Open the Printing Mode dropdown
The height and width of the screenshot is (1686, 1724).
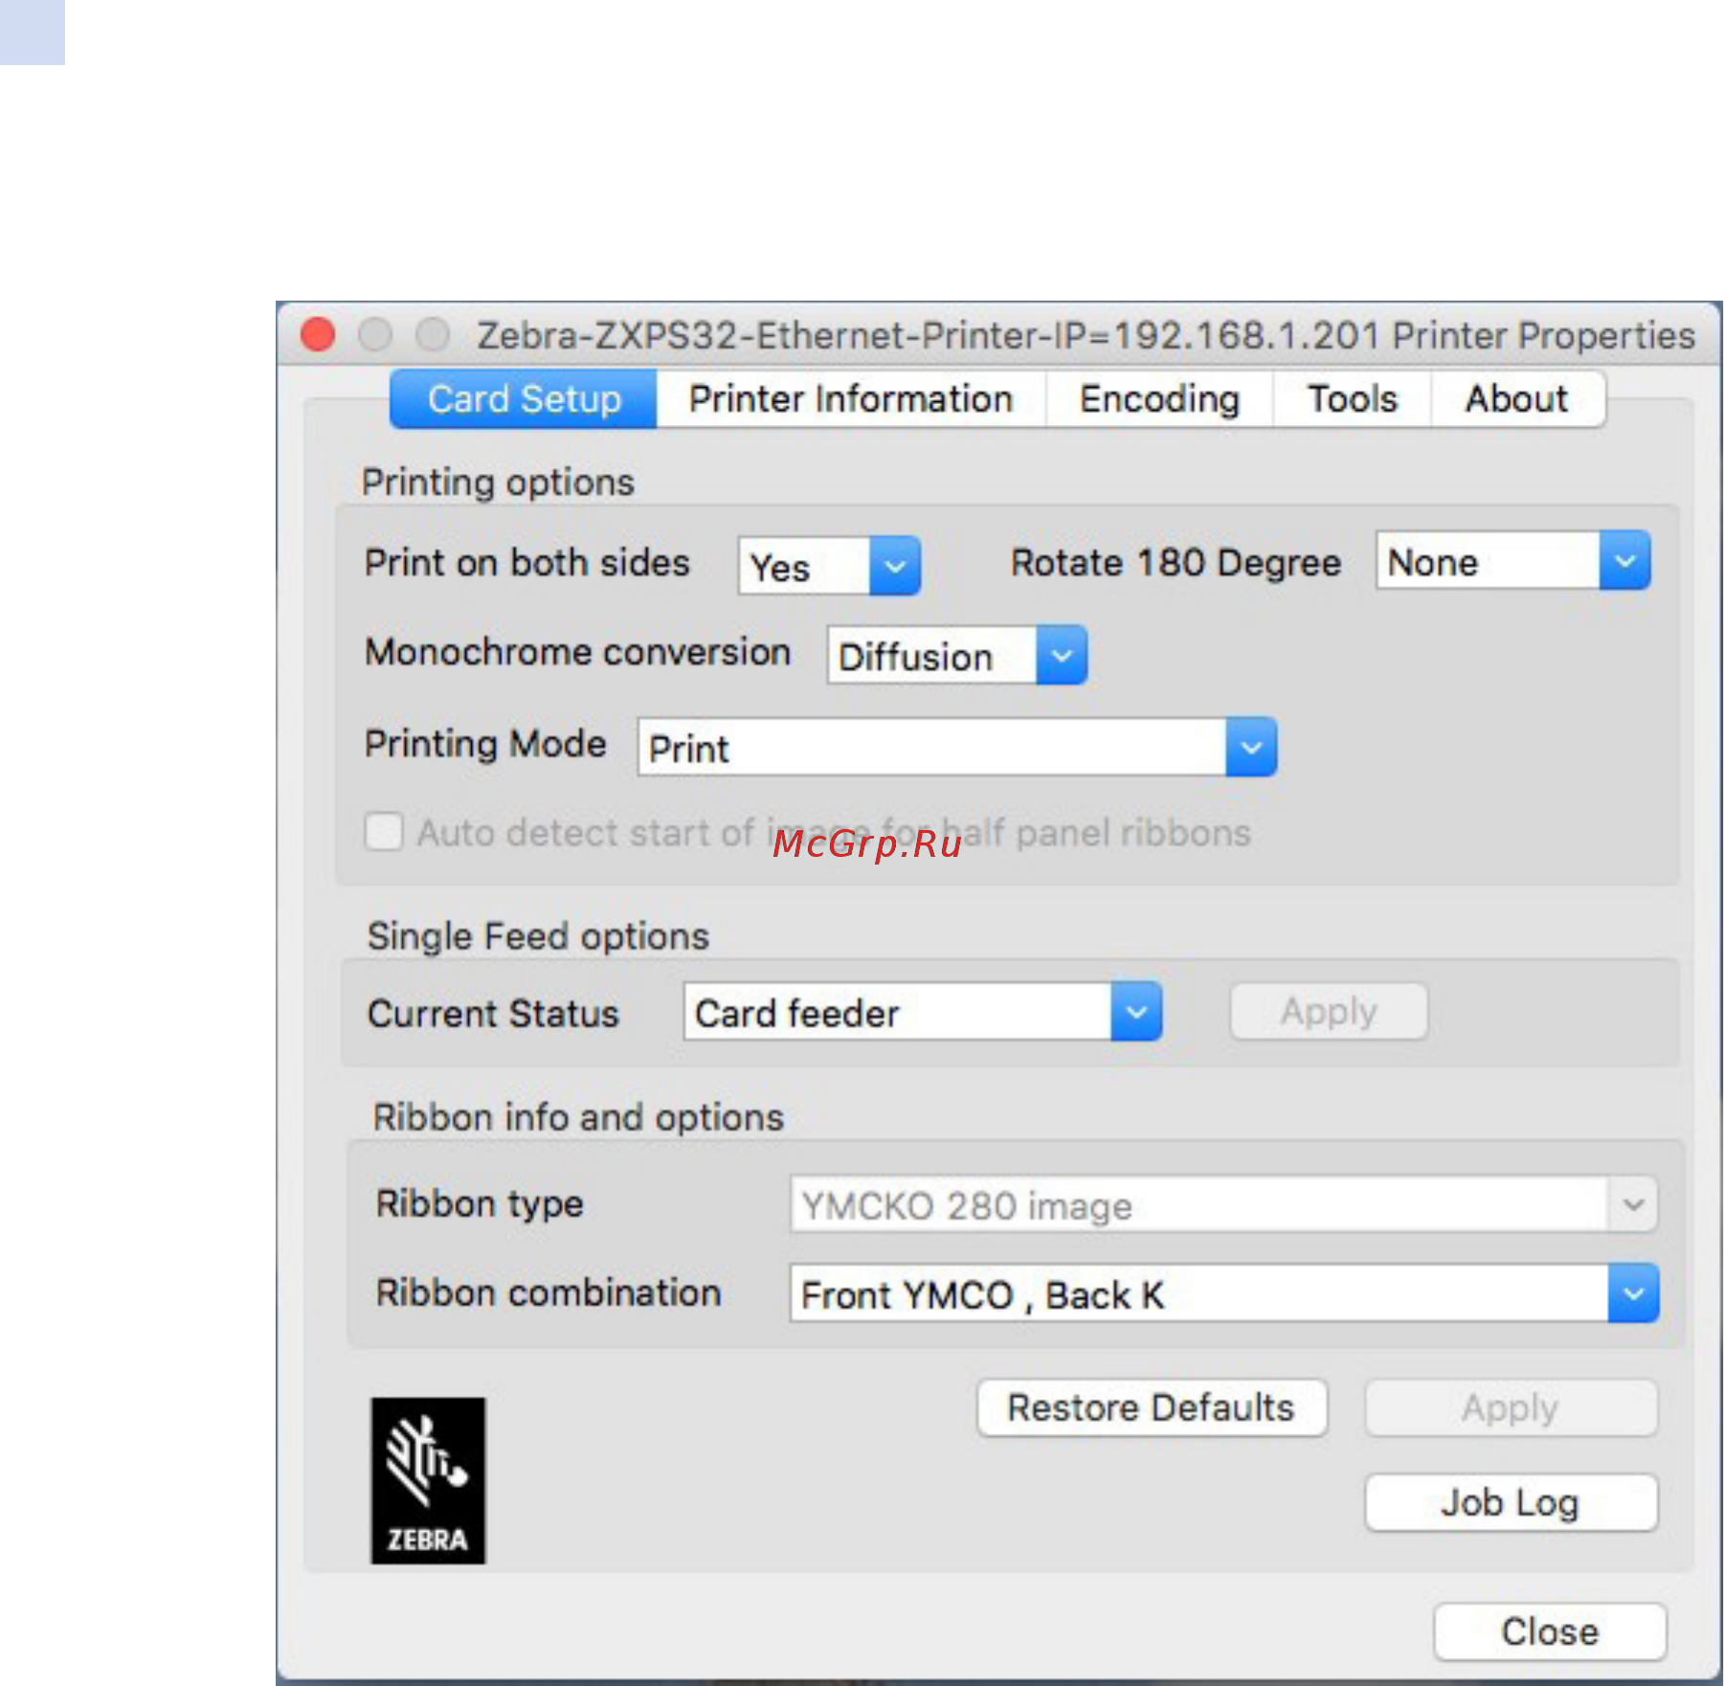coord(957,747)
